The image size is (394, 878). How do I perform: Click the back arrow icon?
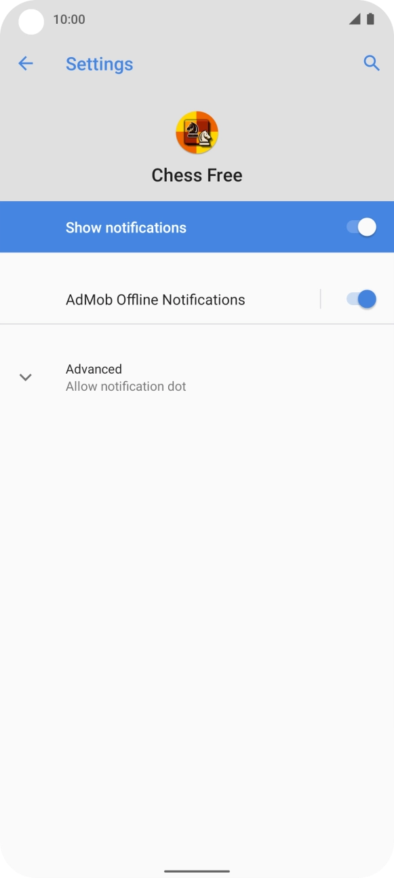26,63
